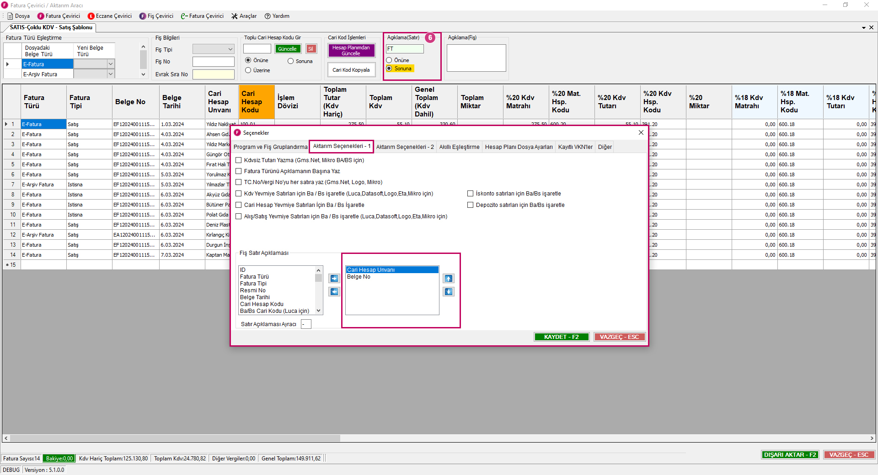Expand the E-Fatura Yeni Belge Türü dropdown
The height and width of the screenshot is (475, 878).
(110, 64)
